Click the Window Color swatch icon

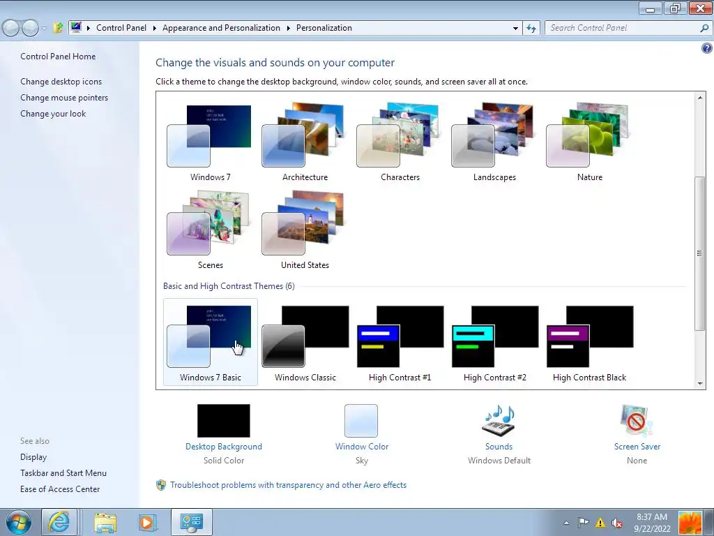click(x=361, y=421)
